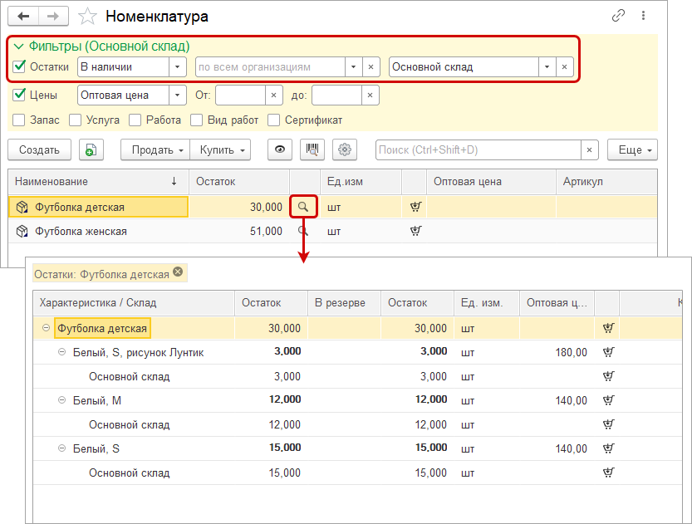Go back with the left arrow button
Image resolution: width=692 pixels, height=524 pixels.
click(x=23, y=17)
